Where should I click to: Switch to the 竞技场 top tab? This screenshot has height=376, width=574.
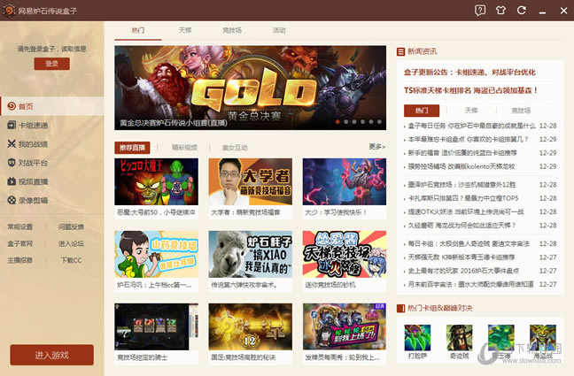[x=231, y=29]
